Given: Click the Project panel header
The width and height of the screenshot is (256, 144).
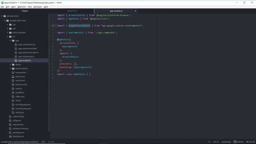Looking at the screenshot, I should 25,11.
